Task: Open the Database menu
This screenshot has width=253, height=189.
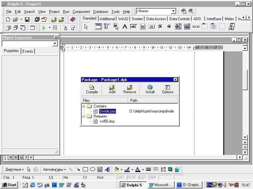Action: (101, 12)
